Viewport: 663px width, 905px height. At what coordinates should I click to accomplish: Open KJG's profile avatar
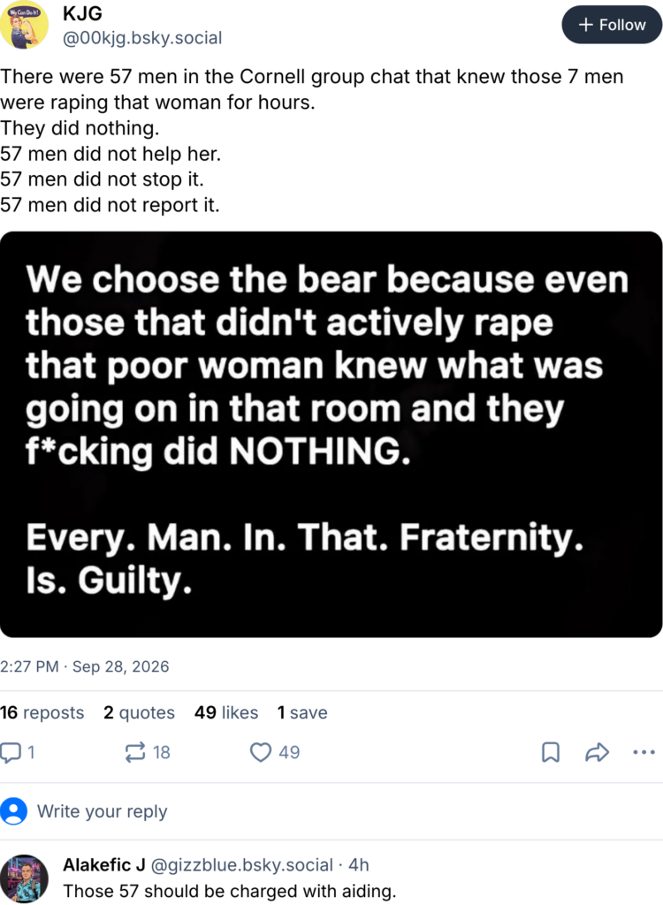pos(24,25)
